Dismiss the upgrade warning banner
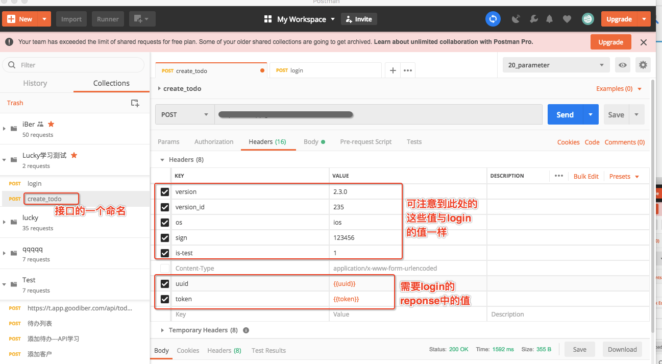Viewport: 662px width, 364px height. [644, 42]
